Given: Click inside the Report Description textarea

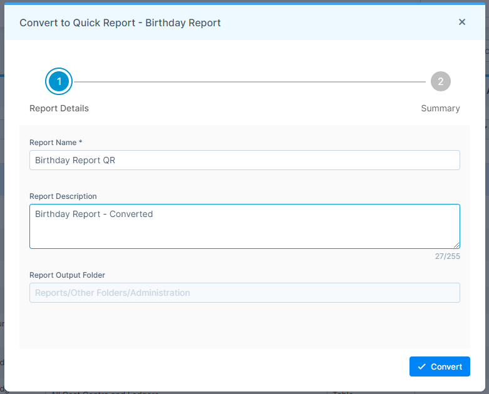Looking at the screenshot, I should tap(244, 226).
